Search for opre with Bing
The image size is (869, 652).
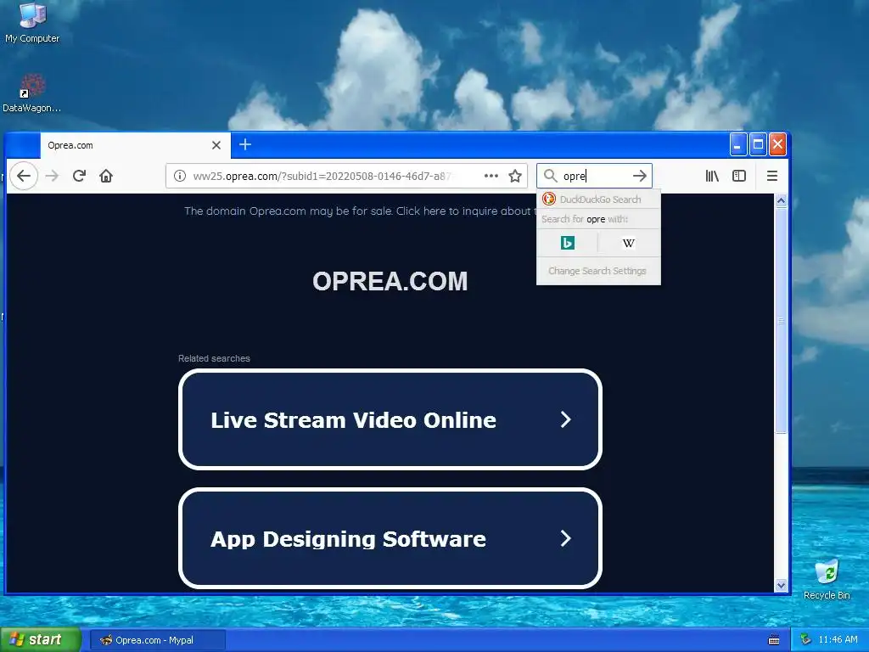pos(568,243)
